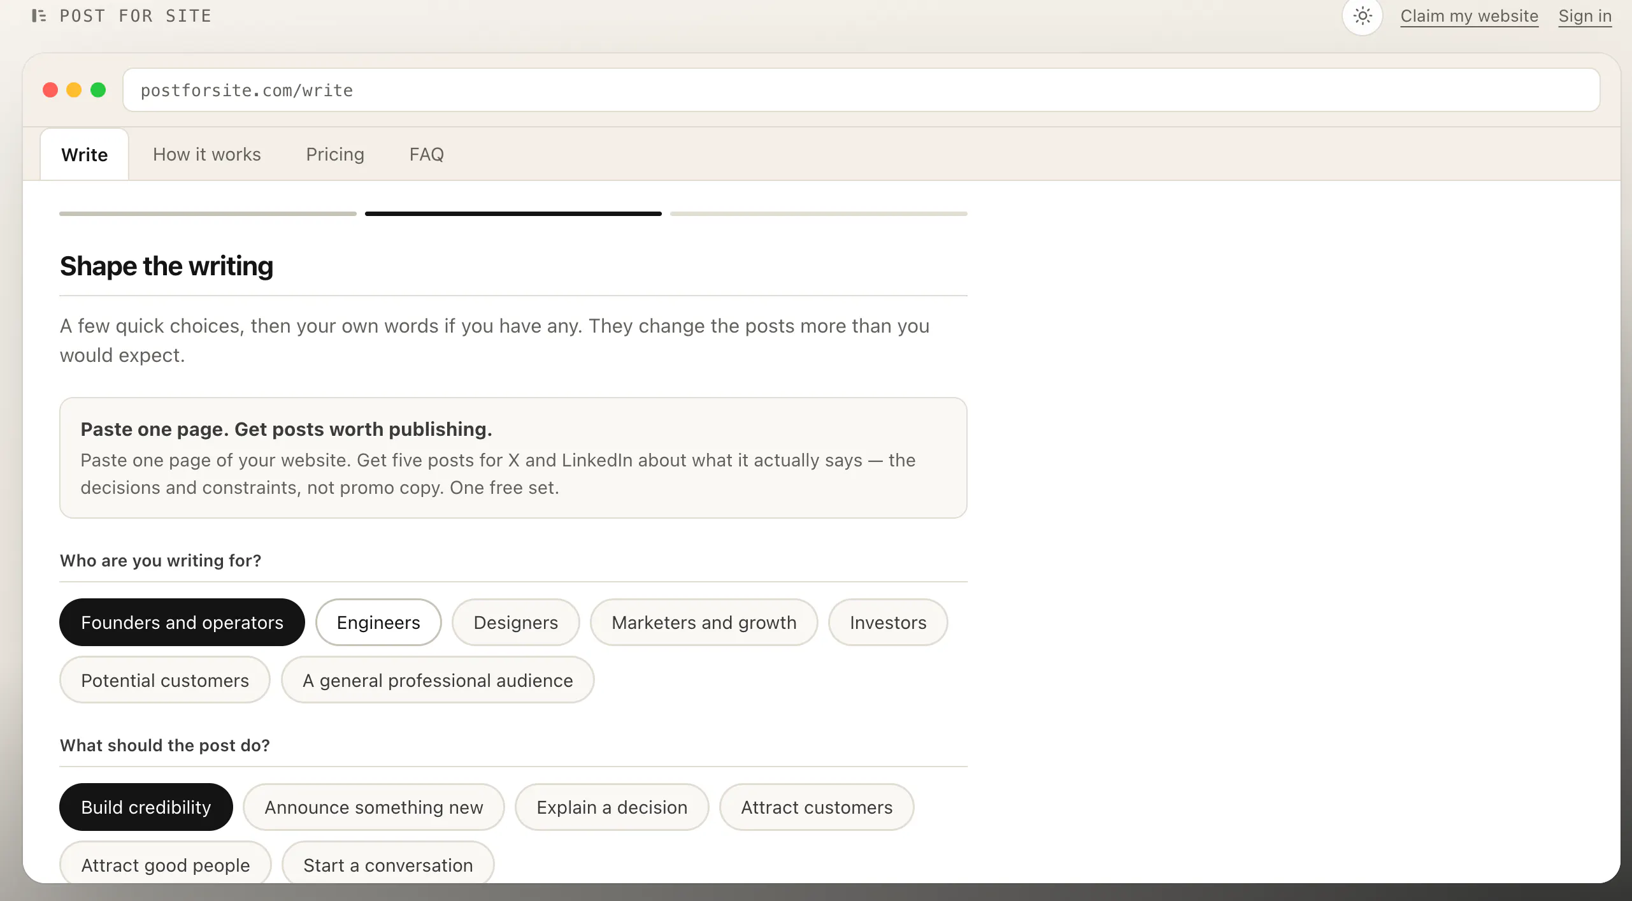Select the Build credibility goal chip
The image size is (1632, 901).
pyautogui.click(x=146, y=807)
